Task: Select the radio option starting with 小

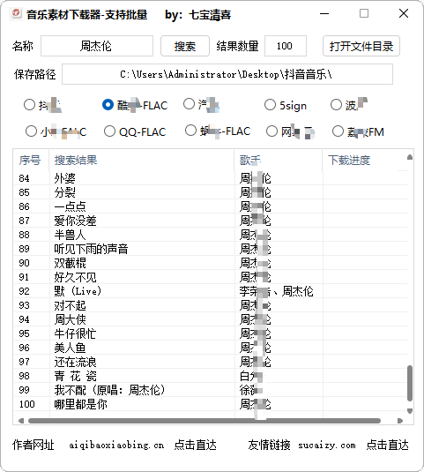Action: [x=31, y=131]
